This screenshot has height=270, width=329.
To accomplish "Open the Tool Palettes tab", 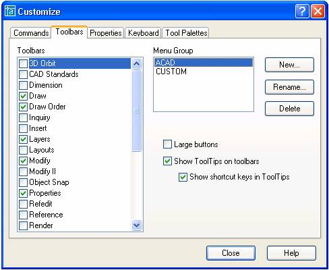I will pos(186,33).
